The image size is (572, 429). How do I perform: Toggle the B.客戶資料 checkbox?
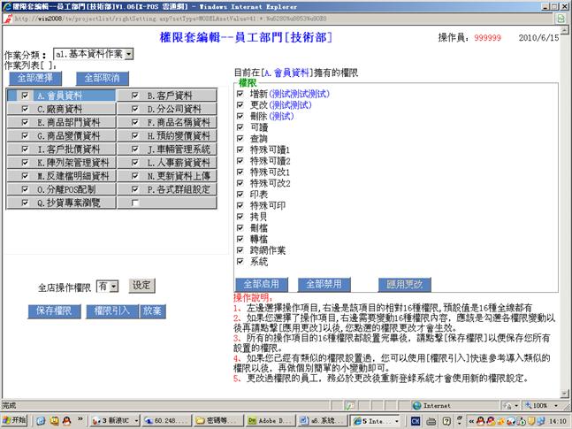tap(135, 96)
